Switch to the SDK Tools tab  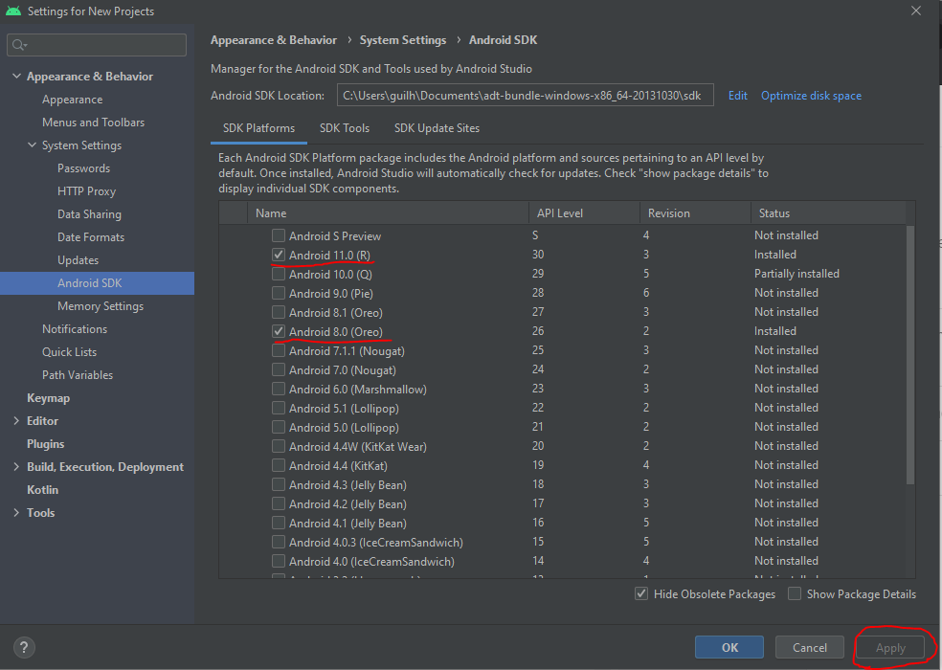[x=345, y=128]
